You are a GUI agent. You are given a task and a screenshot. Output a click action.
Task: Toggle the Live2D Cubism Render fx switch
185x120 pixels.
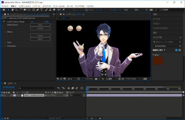pyautogui.click(x=4, y=22)
